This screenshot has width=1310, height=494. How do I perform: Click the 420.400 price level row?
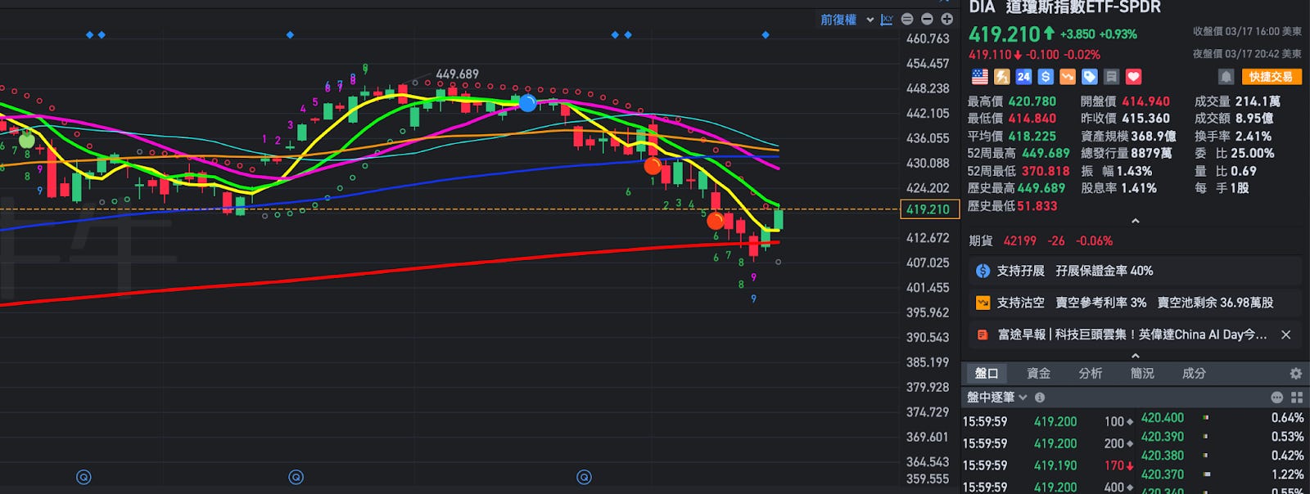pos(1223,418)
